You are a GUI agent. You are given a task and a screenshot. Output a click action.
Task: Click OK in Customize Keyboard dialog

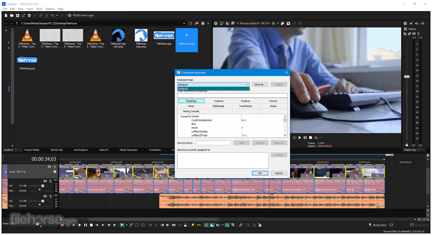click(260, 173)
